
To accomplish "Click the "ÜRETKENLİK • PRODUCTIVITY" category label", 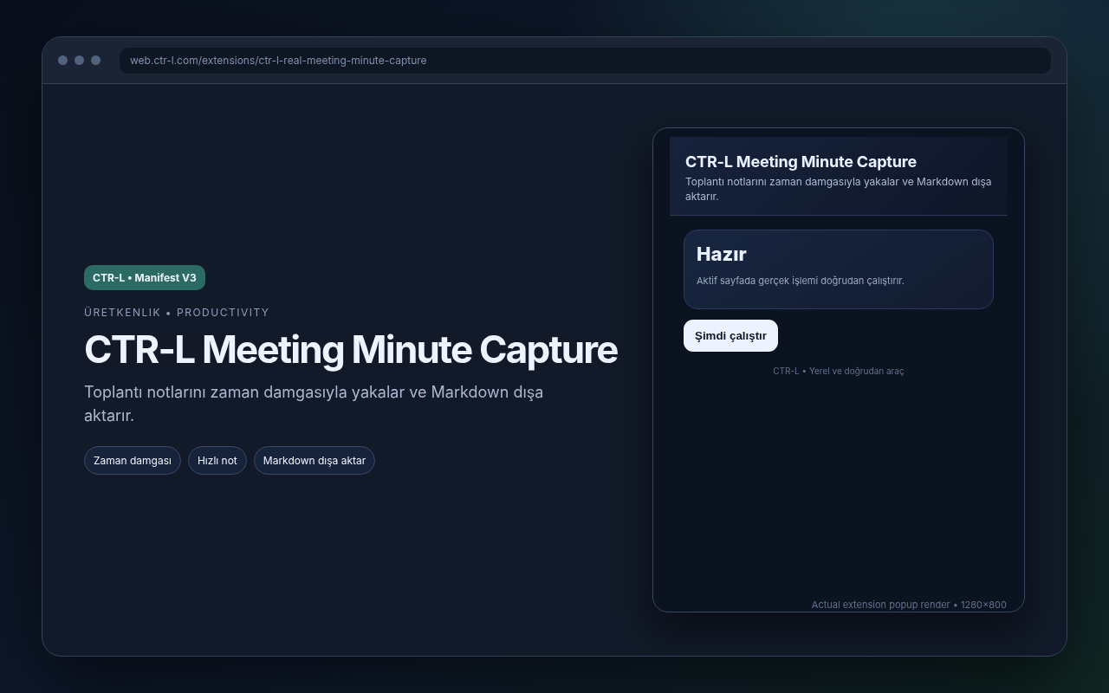I will [x=177, y=313].
